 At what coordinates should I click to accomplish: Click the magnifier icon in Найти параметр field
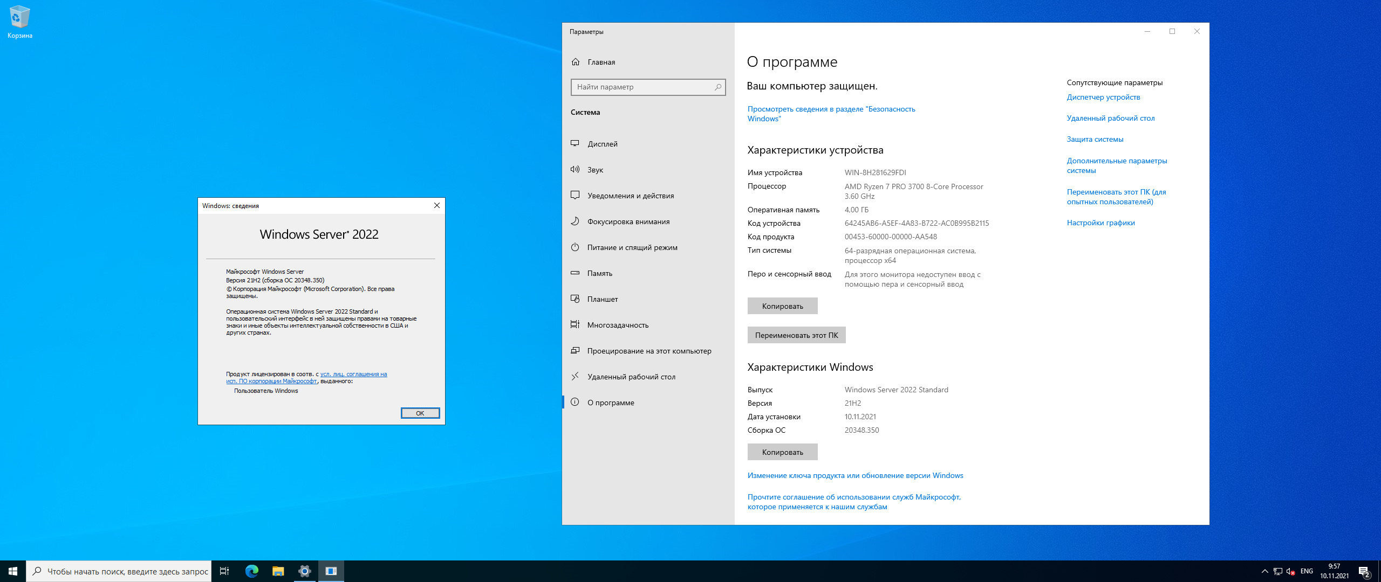click(718, 87)
